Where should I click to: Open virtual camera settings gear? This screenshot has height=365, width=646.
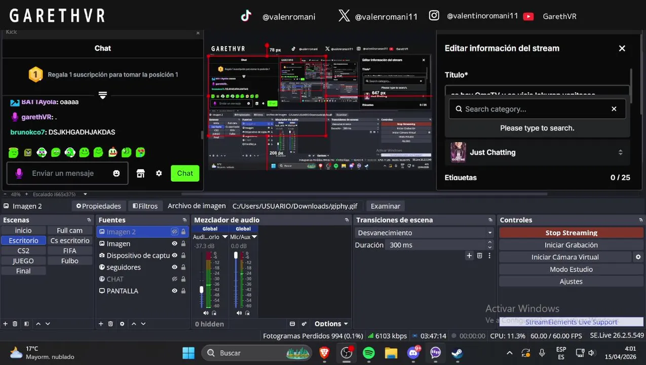click(638, 257)
